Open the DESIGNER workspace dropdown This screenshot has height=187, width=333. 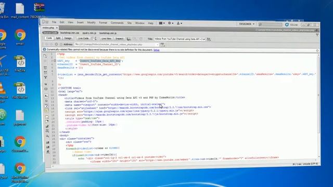[246, 24]
